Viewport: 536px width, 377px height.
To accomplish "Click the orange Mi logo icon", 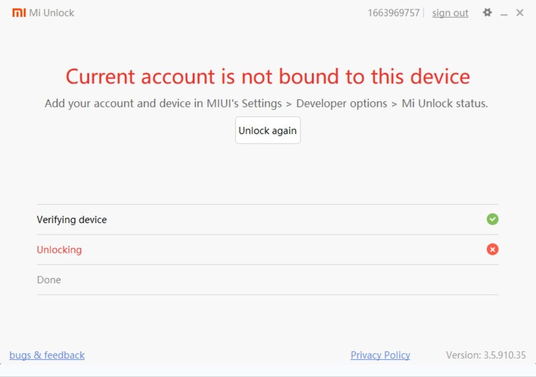I will pyautogui.click(x=19, y=12).
